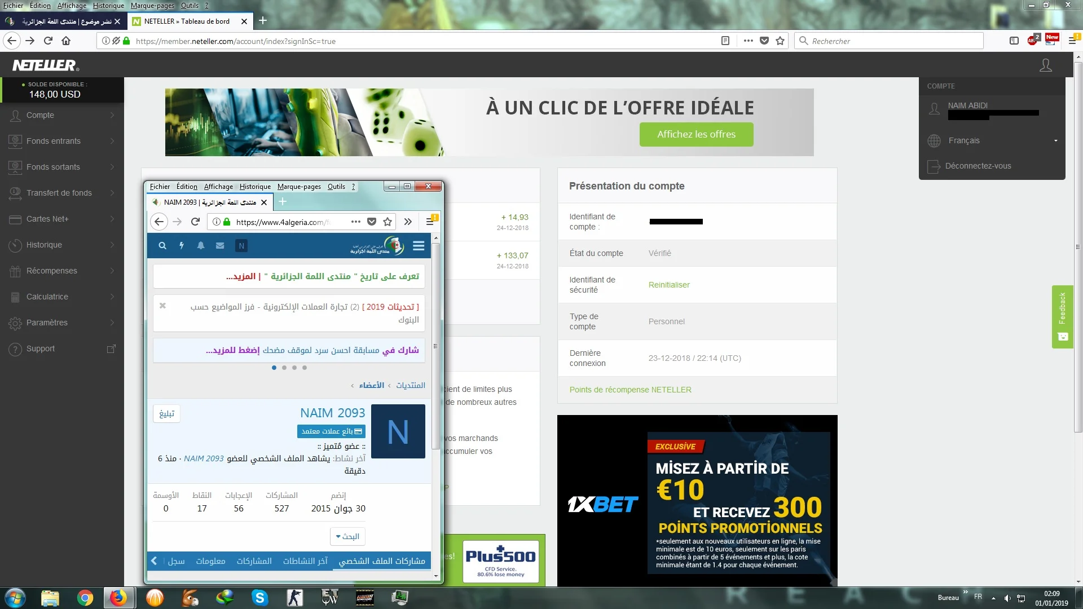
Task: Open the البحث dropdown in forum profile
Action: (347, 536)
